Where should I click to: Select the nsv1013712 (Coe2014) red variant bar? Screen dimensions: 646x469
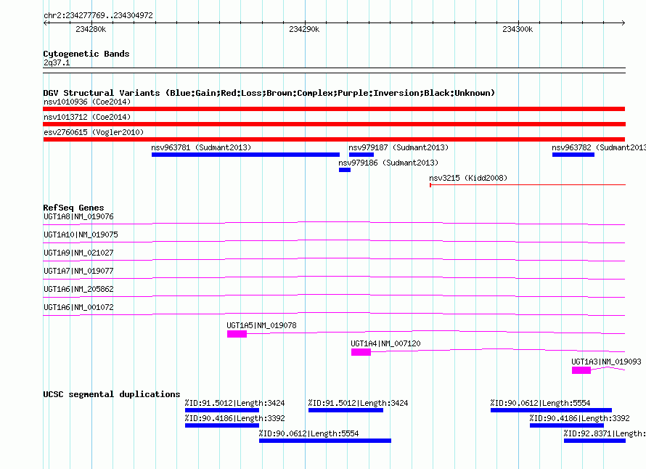pos(334,124)
